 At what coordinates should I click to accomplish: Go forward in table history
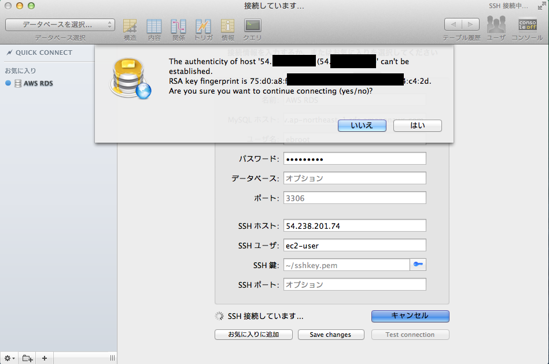(471, 24)
